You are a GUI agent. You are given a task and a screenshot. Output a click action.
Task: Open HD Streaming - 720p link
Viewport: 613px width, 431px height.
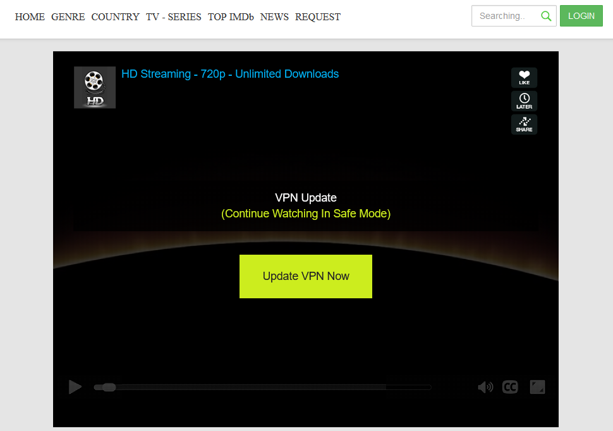230,74
